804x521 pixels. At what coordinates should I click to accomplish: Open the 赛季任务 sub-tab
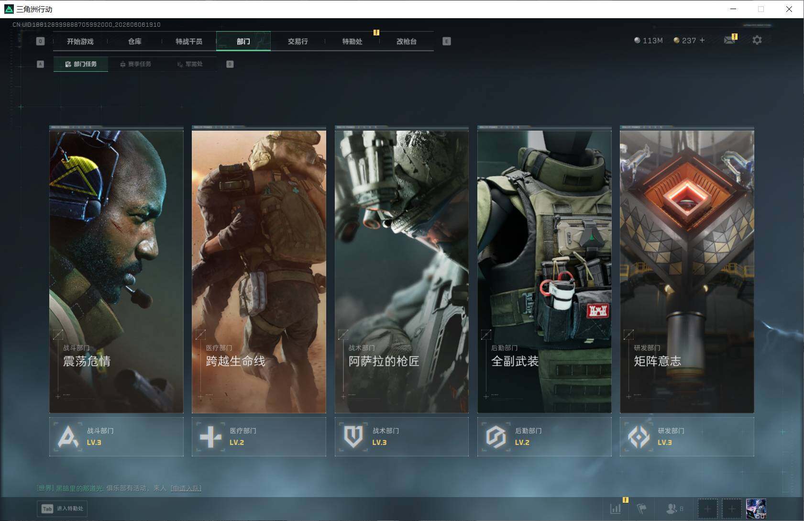click(x=135, y=64)
